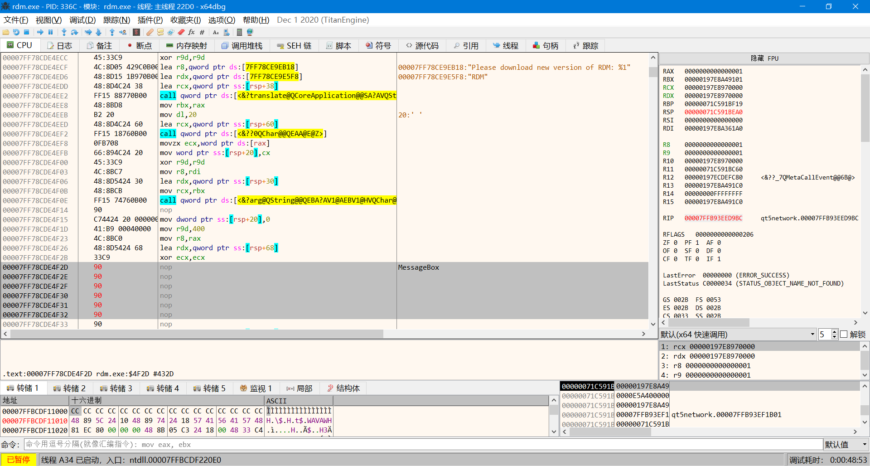The image size is (870, 466).
Task: Open the 文件(F) menu
Action: [16, 20]
